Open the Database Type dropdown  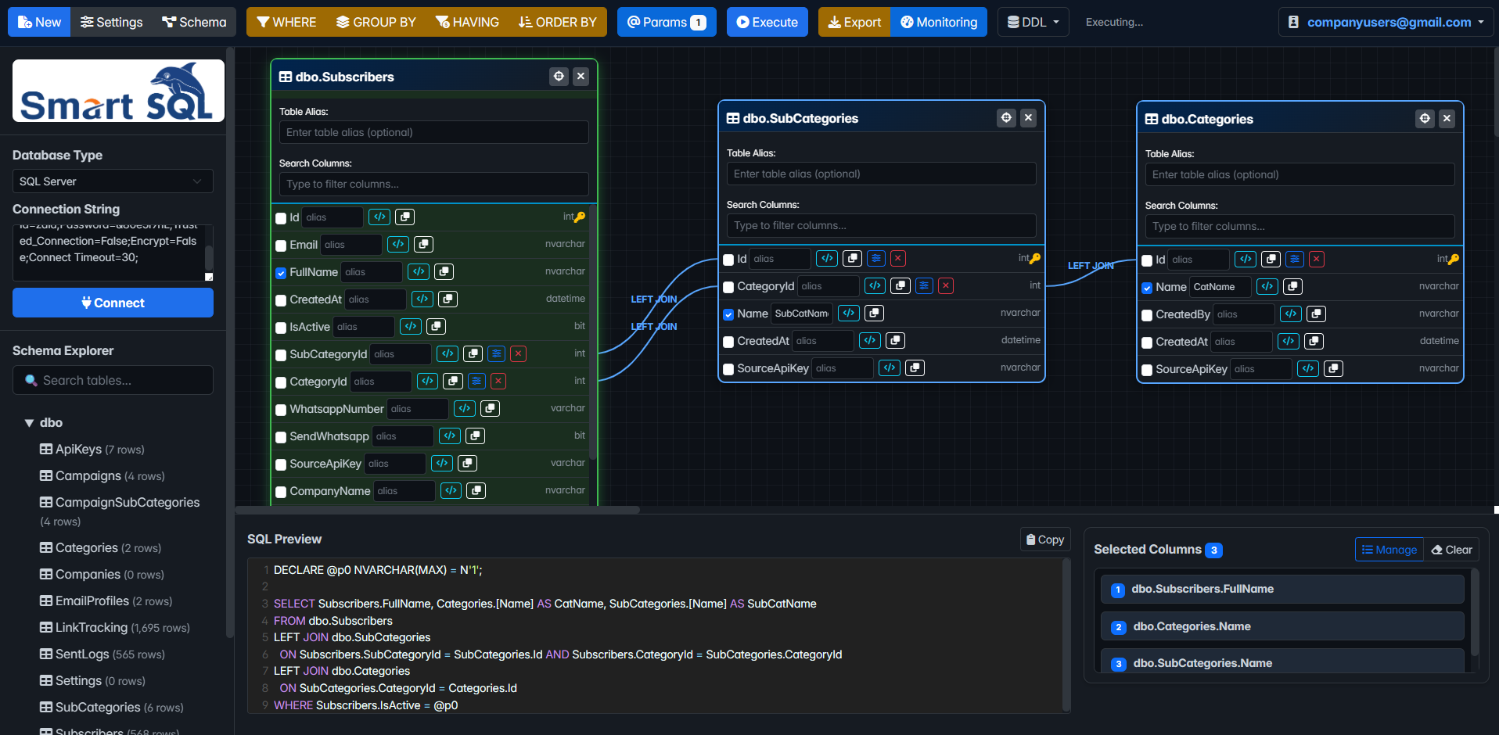112,181
